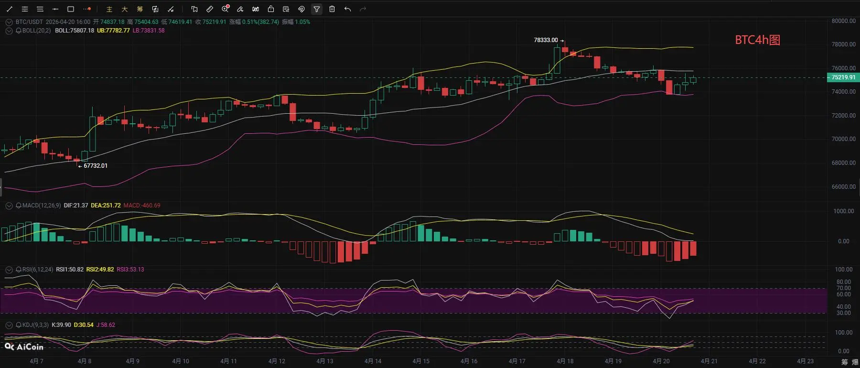Set alert bell for BOLL indicator

click(x=19, y=31)
